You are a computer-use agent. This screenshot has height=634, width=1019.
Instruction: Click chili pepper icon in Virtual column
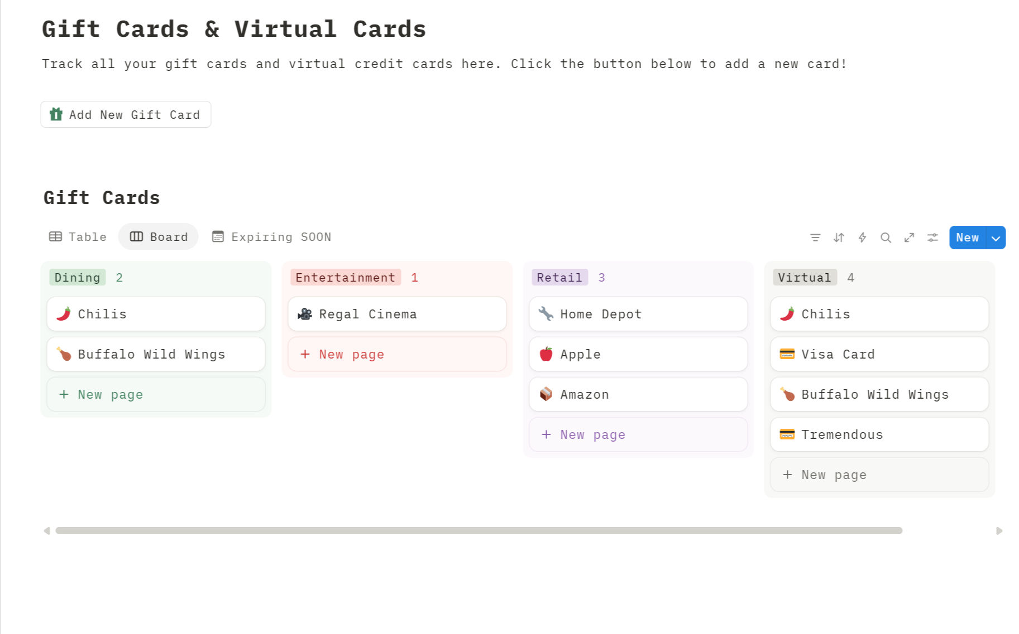coord(787,314)
